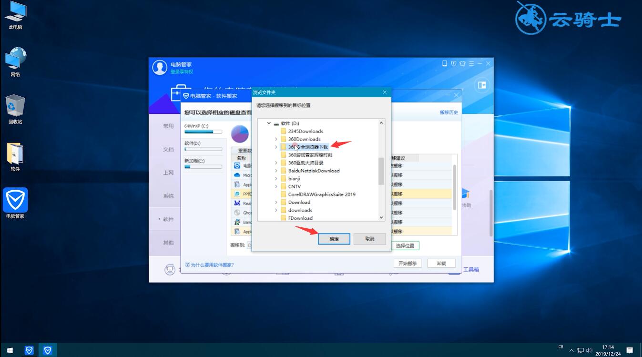Click the OneDrive cloud icon in software list
Viewport: 642px width, 357px height.
click(x=237, y=175)
